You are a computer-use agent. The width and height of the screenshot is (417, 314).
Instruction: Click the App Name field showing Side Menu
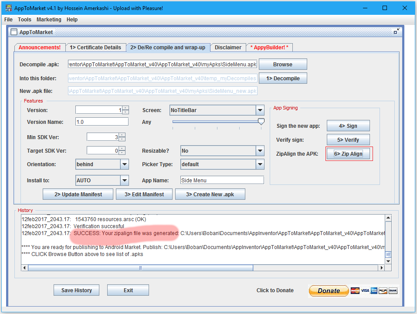click(222, 181)
